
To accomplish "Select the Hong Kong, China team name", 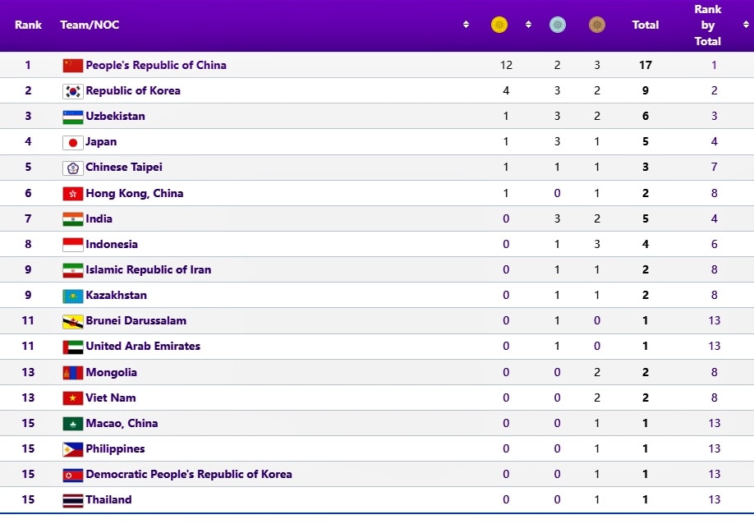I will [x=134, y=193].
